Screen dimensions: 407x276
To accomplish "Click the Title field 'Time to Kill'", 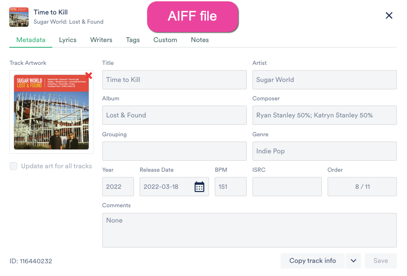I will 174,80.
